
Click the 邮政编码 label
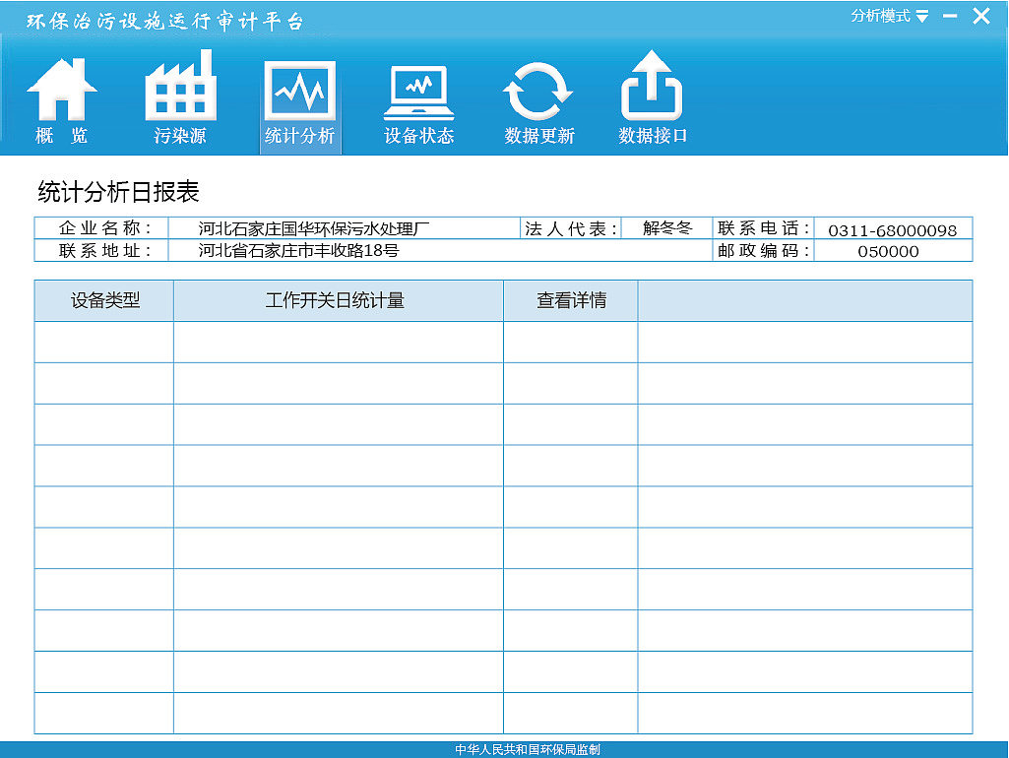[x=763, y=250]
